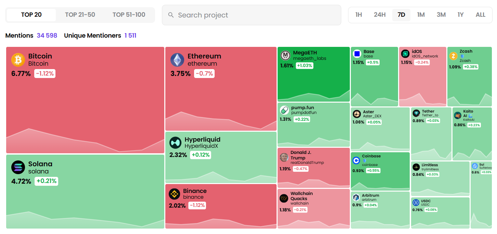Click idOS -0.24% change badge
This screenshot has height=234, width=497.
tap(422, 63)
